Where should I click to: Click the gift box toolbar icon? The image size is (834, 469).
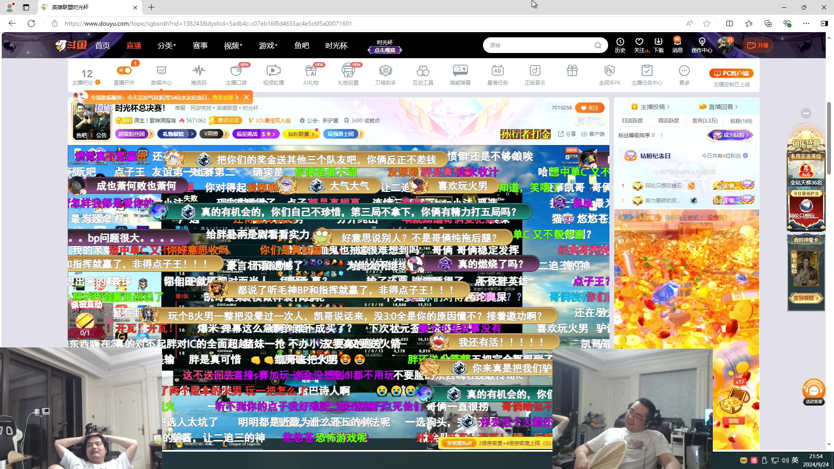(x=572, y=70)
